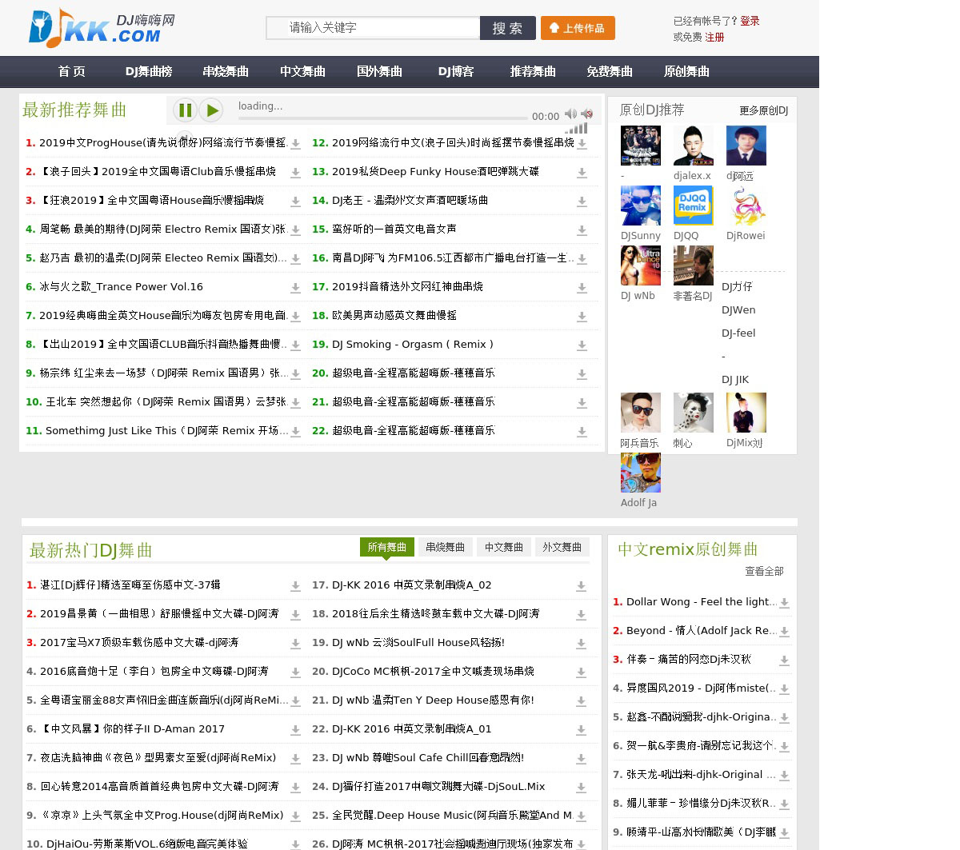Download song 17 2019抖音精选外文网红神曲
960x850 pixels.
tap(582, 288)
